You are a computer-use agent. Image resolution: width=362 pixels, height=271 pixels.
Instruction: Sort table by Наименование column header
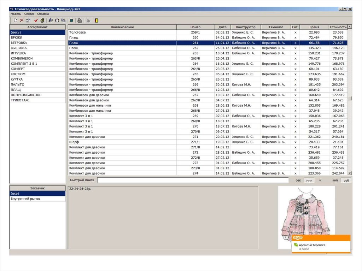point(122,27)
